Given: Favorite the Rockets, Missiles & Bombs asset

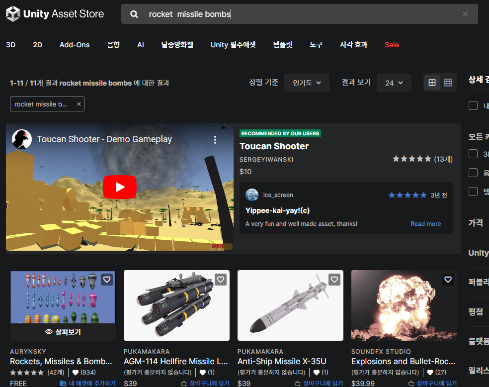Looking at the screenshot, I should pos(107,280).
